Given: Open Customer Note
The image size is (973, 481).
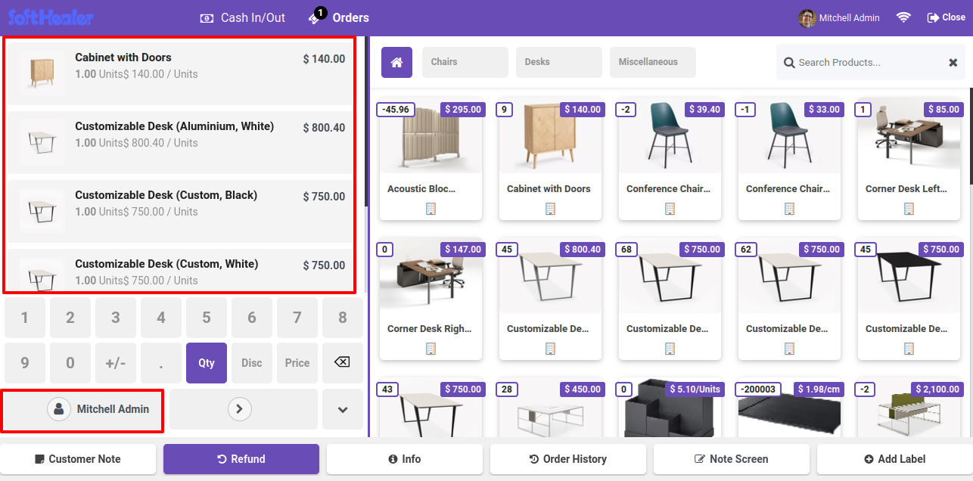Looking at the screenshot, I should (78, 459).
